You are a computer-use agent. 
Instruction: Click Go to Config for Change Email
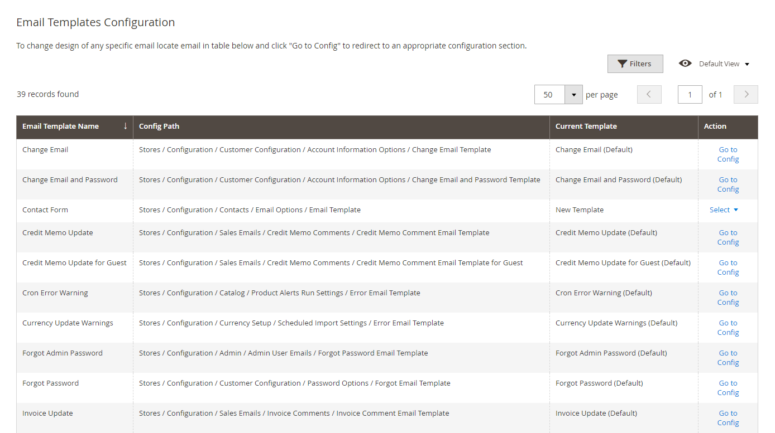coord(728,154)
